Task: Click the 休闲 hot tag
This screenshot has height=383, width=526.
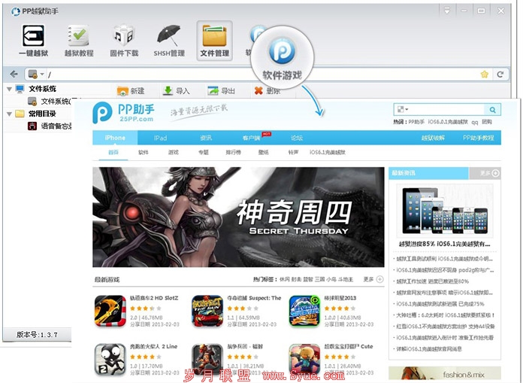Action: (285, 279)
